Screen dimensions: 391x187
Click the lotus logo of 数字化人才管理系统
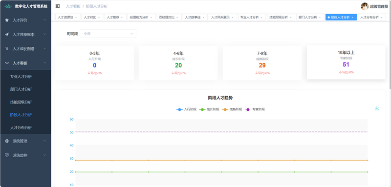pos(8,6)
